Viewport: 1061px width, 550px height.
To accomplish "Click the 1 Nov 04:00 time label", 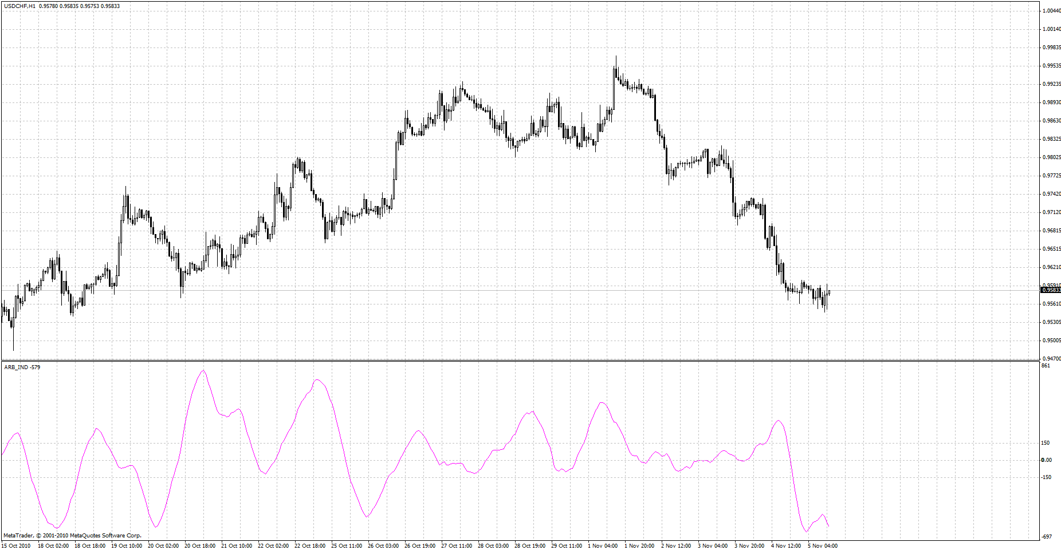I will [603, 546].
